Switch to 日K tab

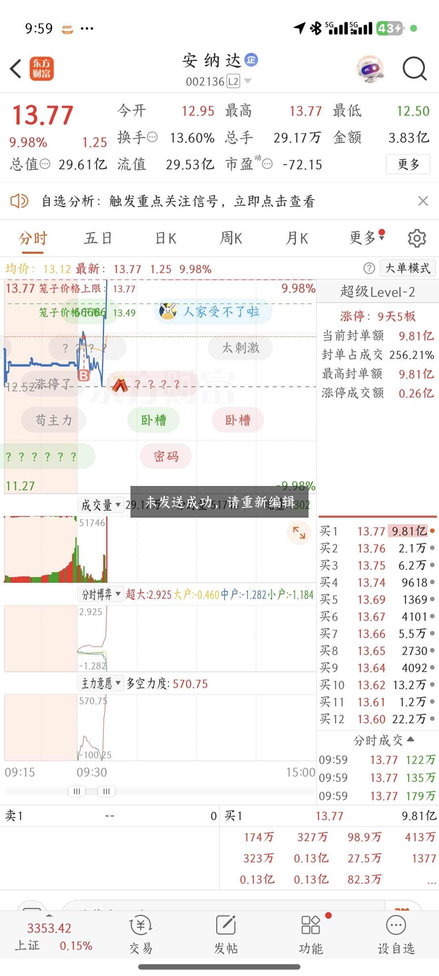(x=166, y=238)
